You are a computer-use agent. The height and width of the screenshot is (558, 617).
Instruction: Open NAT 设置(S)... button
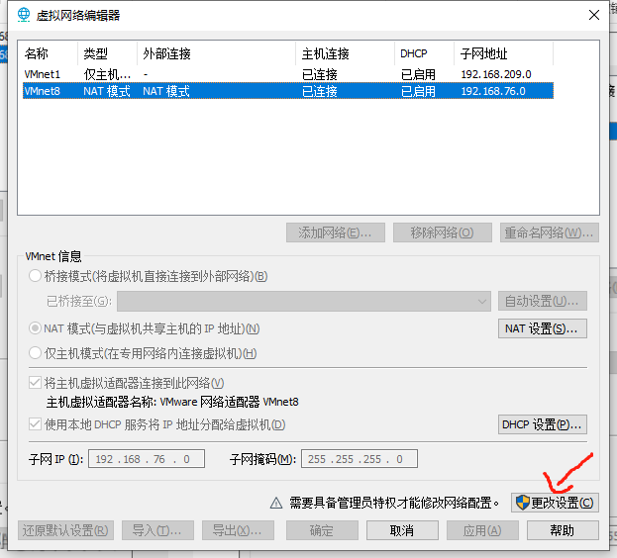coord(543,328)
